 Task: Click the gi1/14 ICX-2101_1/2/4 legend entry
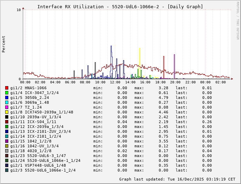[x=36, y=136]
